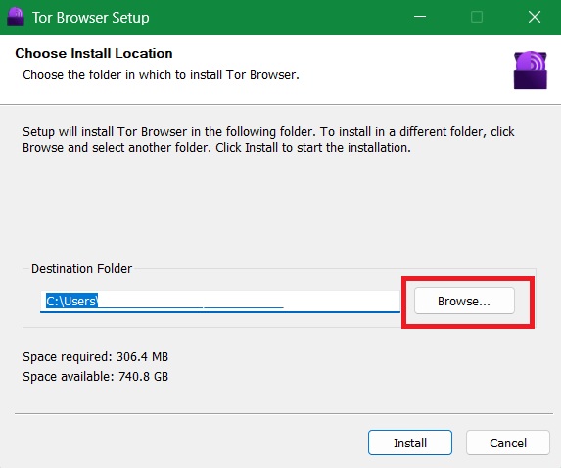The width and height of the screenshot is (561, 468).
Task: Minimize the Tor Browser Setup window
Action: (420, 17)
